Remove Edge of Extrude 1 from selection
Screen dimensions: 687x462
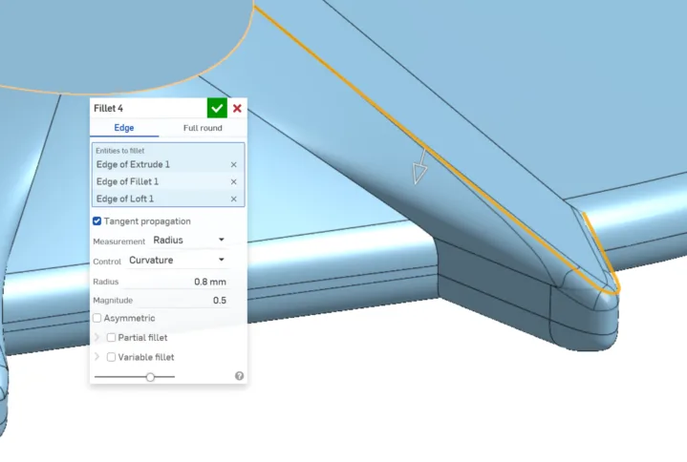point(233,164)
